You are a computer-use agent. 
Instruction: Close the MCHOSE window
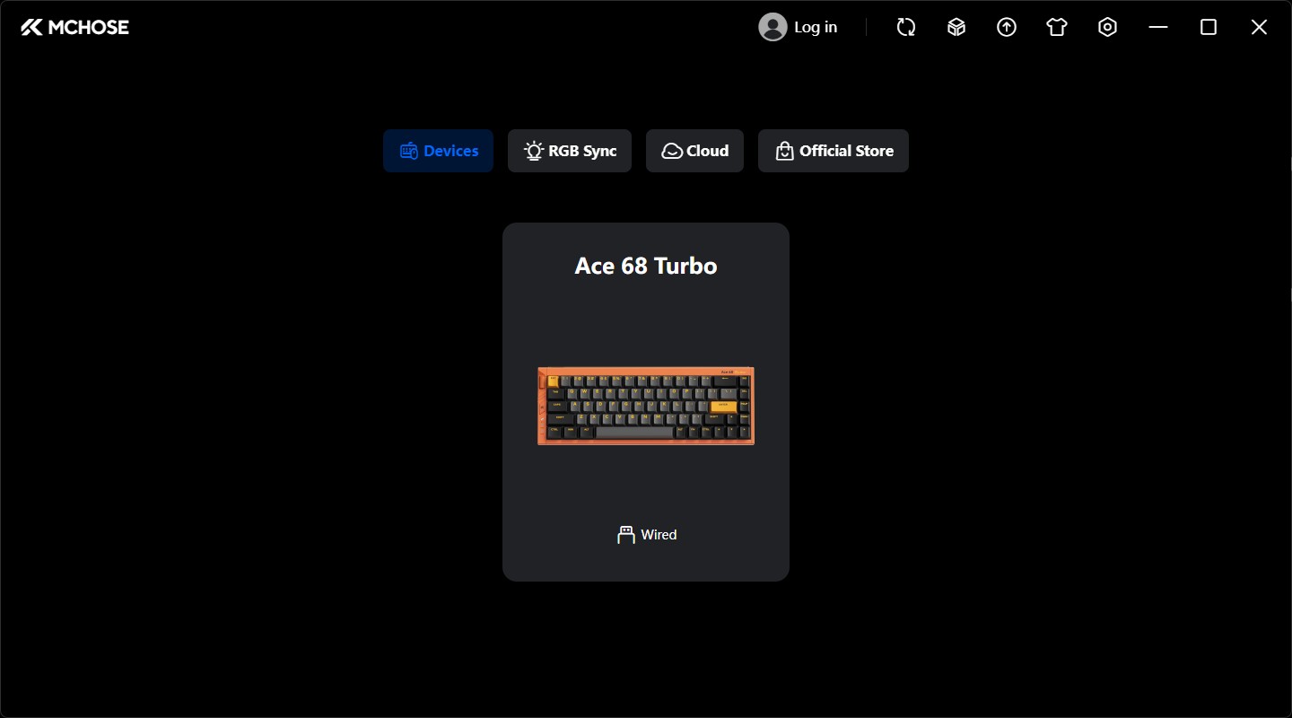[1259, 27]
